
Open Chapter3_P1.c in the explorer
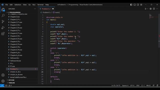tap(15, 19)
